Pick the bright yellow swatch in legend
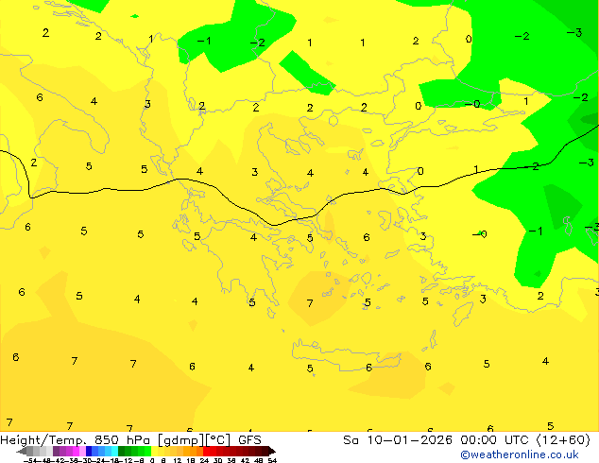Image resolution: width=599 pixels, height=463 pixels. pos(155,451)
